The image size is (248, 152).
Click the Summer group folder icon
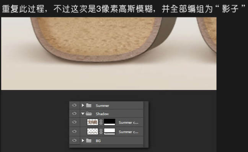click(89, 105)
